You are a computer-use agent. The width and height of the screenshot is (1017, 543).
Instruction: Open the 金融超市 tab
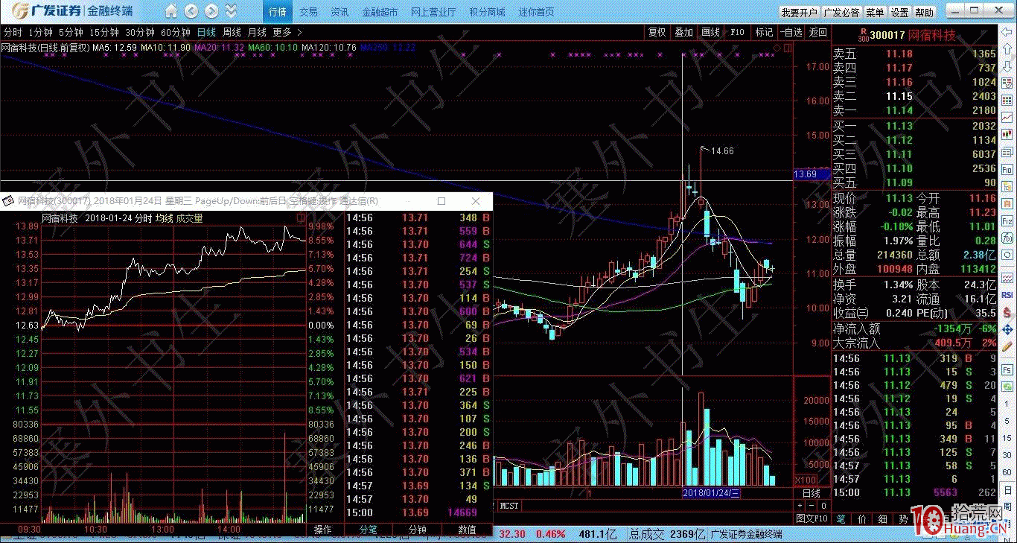click(380, 12)
